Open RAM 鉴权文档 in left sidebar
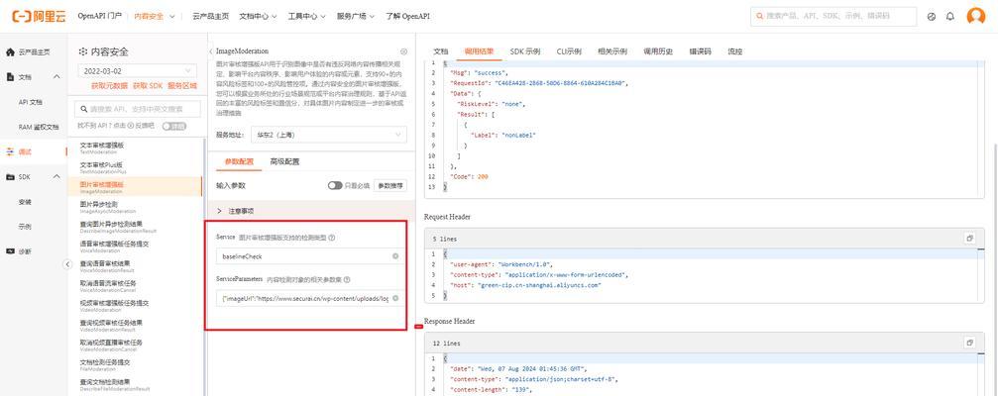The width and height of the screenshot is (998, 396). [x=39, y=127]
